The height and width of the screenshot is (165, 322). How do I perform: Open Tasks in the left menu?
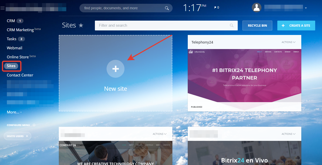tap(12, 39)
